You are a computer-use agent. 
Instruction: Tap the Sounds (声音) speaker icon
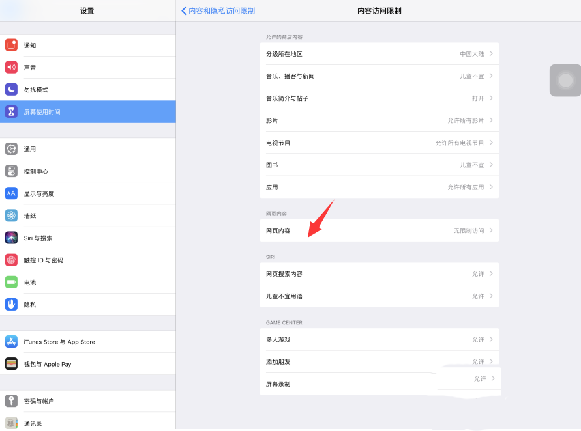11,67
